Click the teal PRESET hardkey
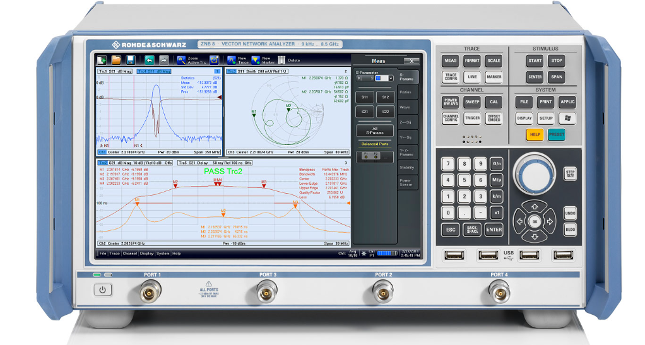The image size is (645, 345). 557,134
